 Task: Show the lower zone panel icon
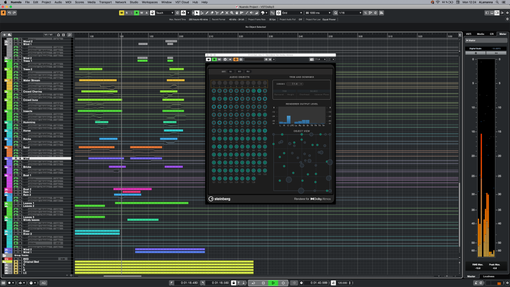(x=492, y=13)
